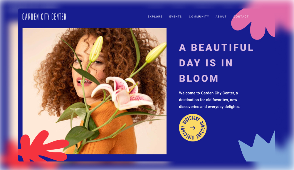Go to the Events page
294x170 pixels.
tap(176, 16)
